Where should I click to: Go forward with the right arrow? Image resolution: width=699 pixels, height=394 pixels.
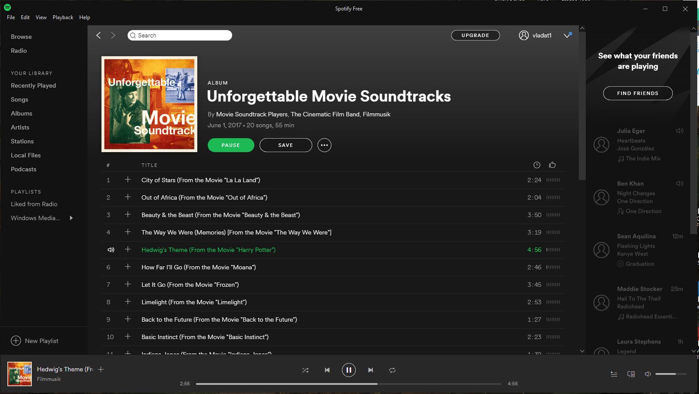coord(113,35)
